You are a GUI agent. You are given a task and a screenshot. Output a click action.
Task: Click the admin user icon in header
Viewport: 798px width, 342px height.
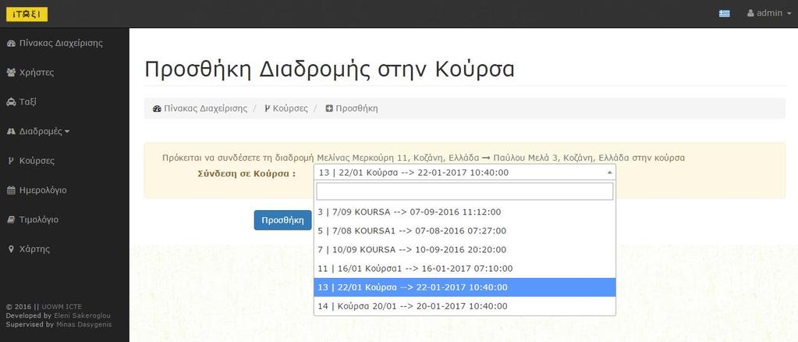pyautogui.click(x=750, y=13)
